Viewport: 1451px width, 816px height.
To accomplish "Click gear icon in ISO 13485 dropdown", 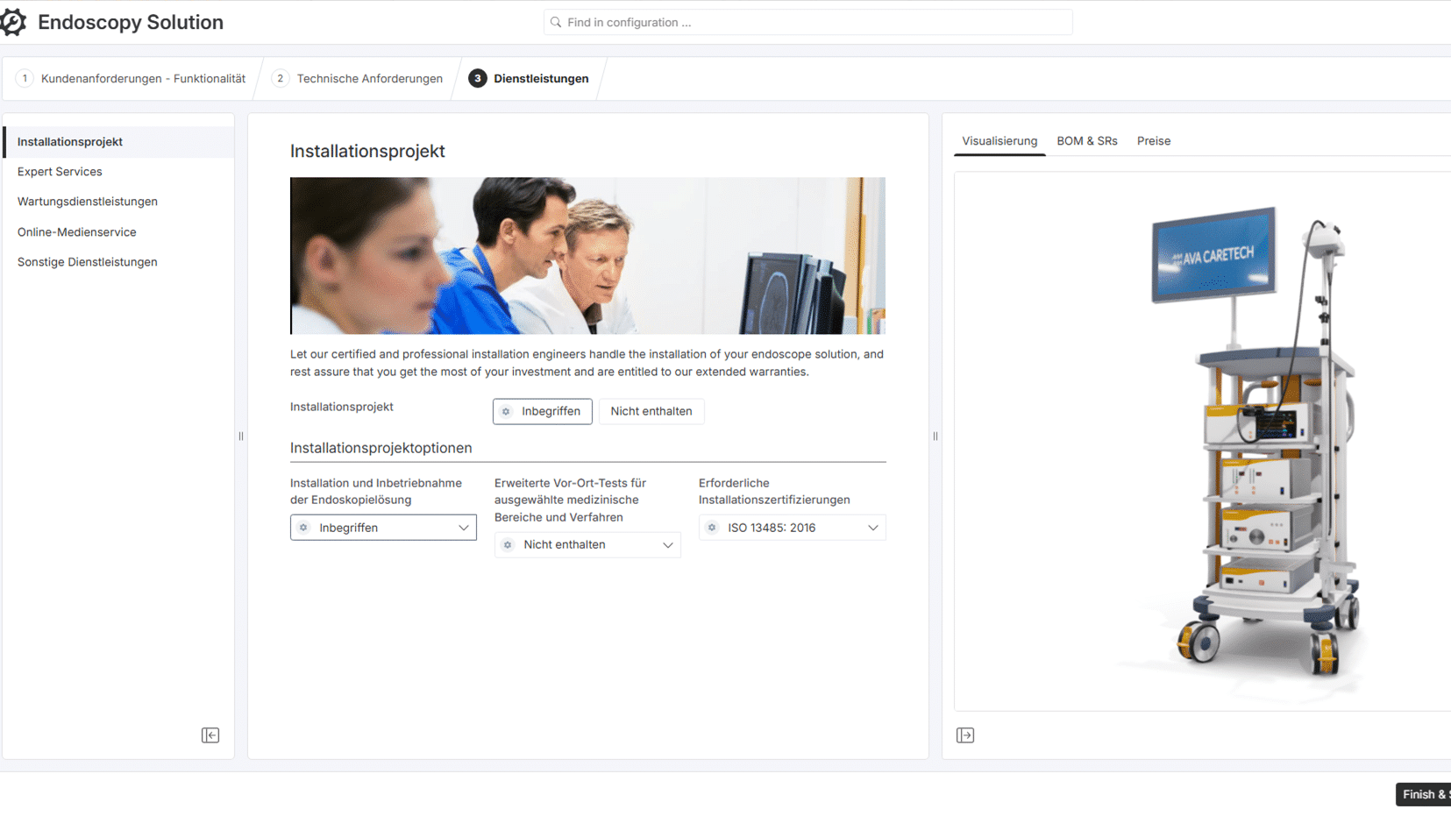I will (x=712, y=528).
